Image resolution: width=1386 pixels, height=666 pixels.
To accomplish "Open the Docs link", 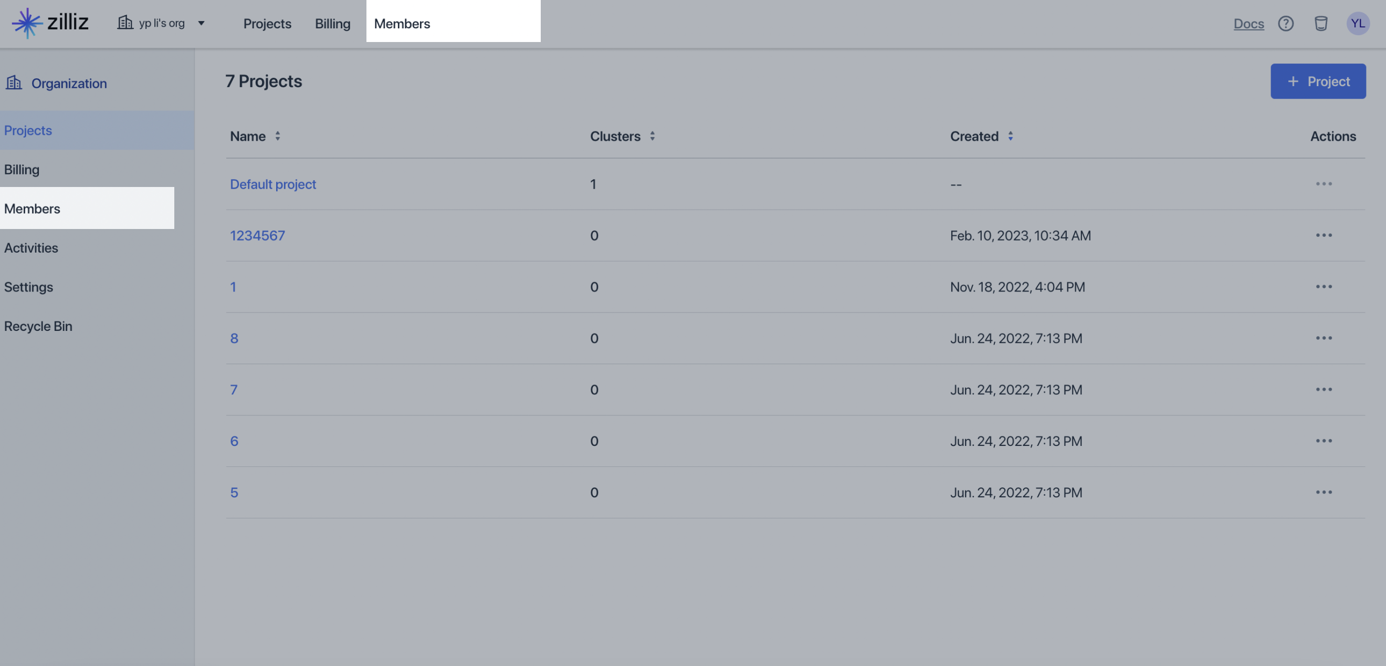I will coord(1248,24).
